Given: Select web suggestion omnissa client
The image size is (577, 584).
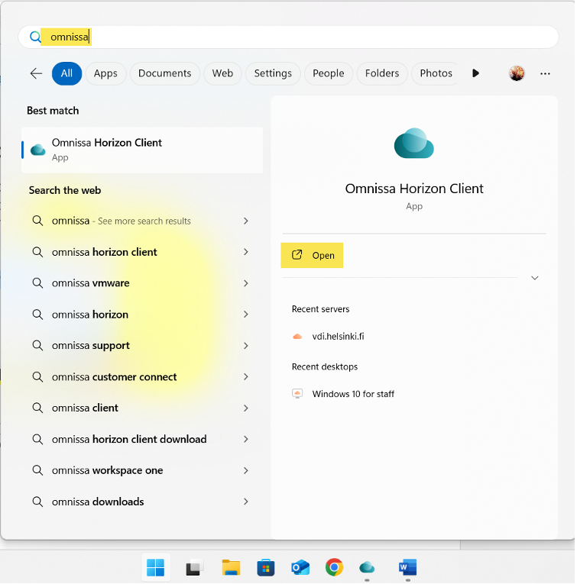Looking at the screenshot, I should [141, 408].
